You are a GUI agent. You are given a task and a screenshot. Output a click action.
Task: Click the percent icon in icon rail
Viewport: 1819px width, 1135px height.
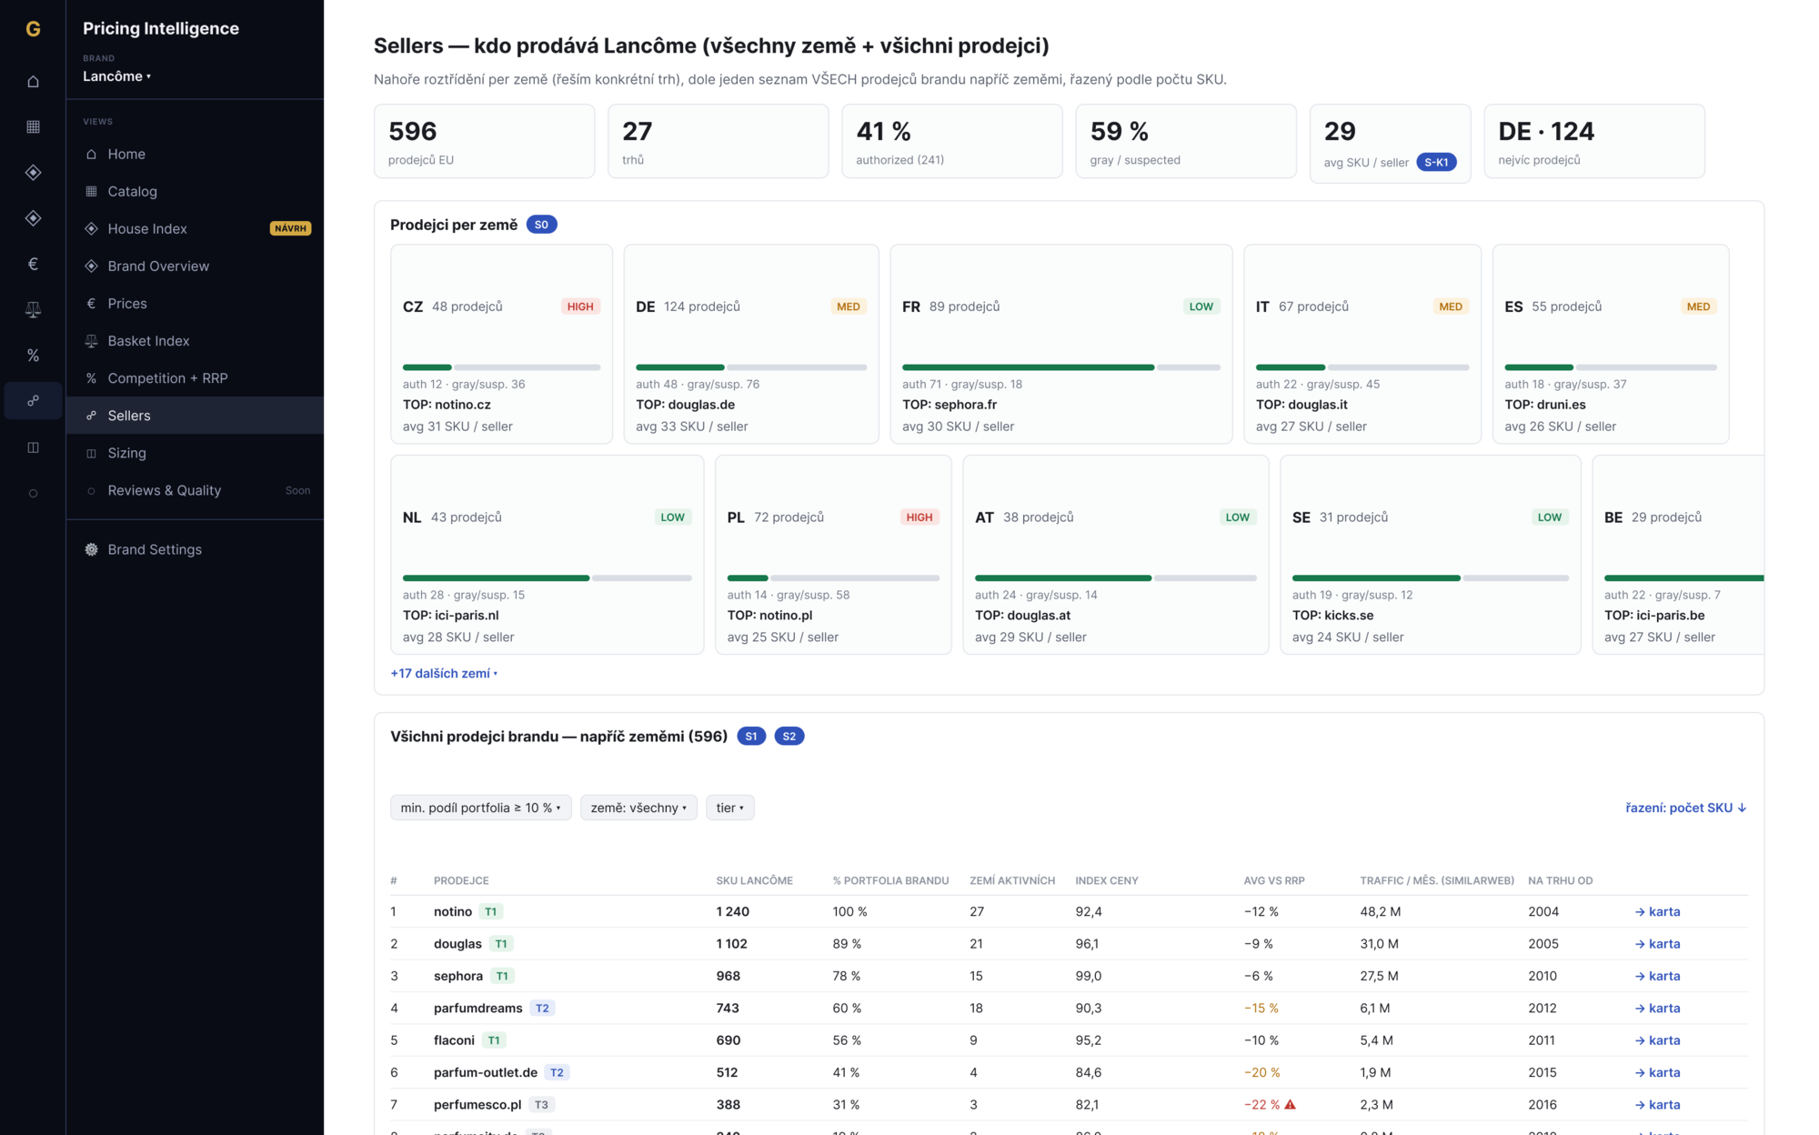click(33, 356)
